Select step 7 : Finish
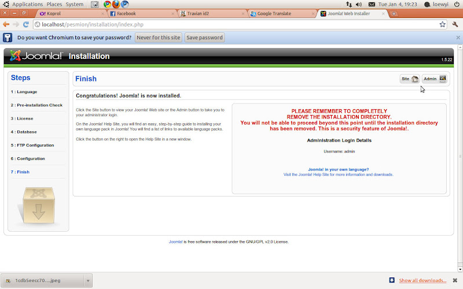This screenshot has width=463, height=289. [20, 172]
